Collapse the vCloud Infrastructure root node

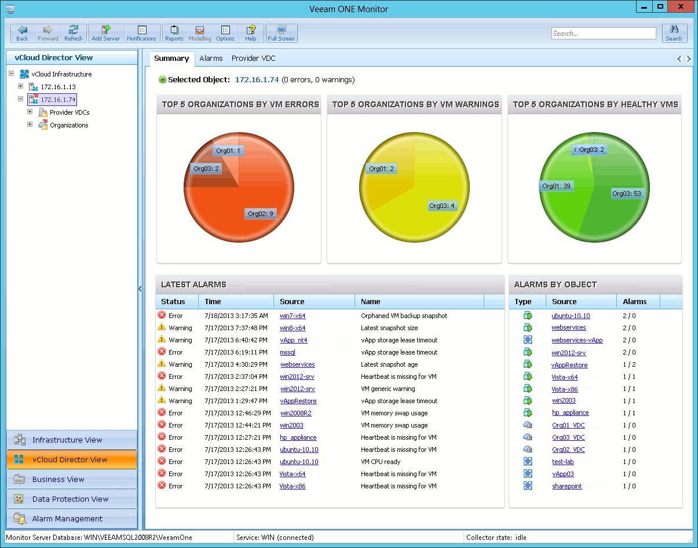pos(12,74)
